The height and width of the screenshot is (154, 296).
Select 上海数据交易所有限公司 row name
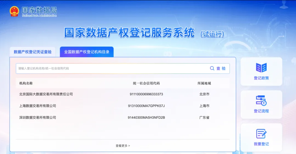tap(37, 106)
